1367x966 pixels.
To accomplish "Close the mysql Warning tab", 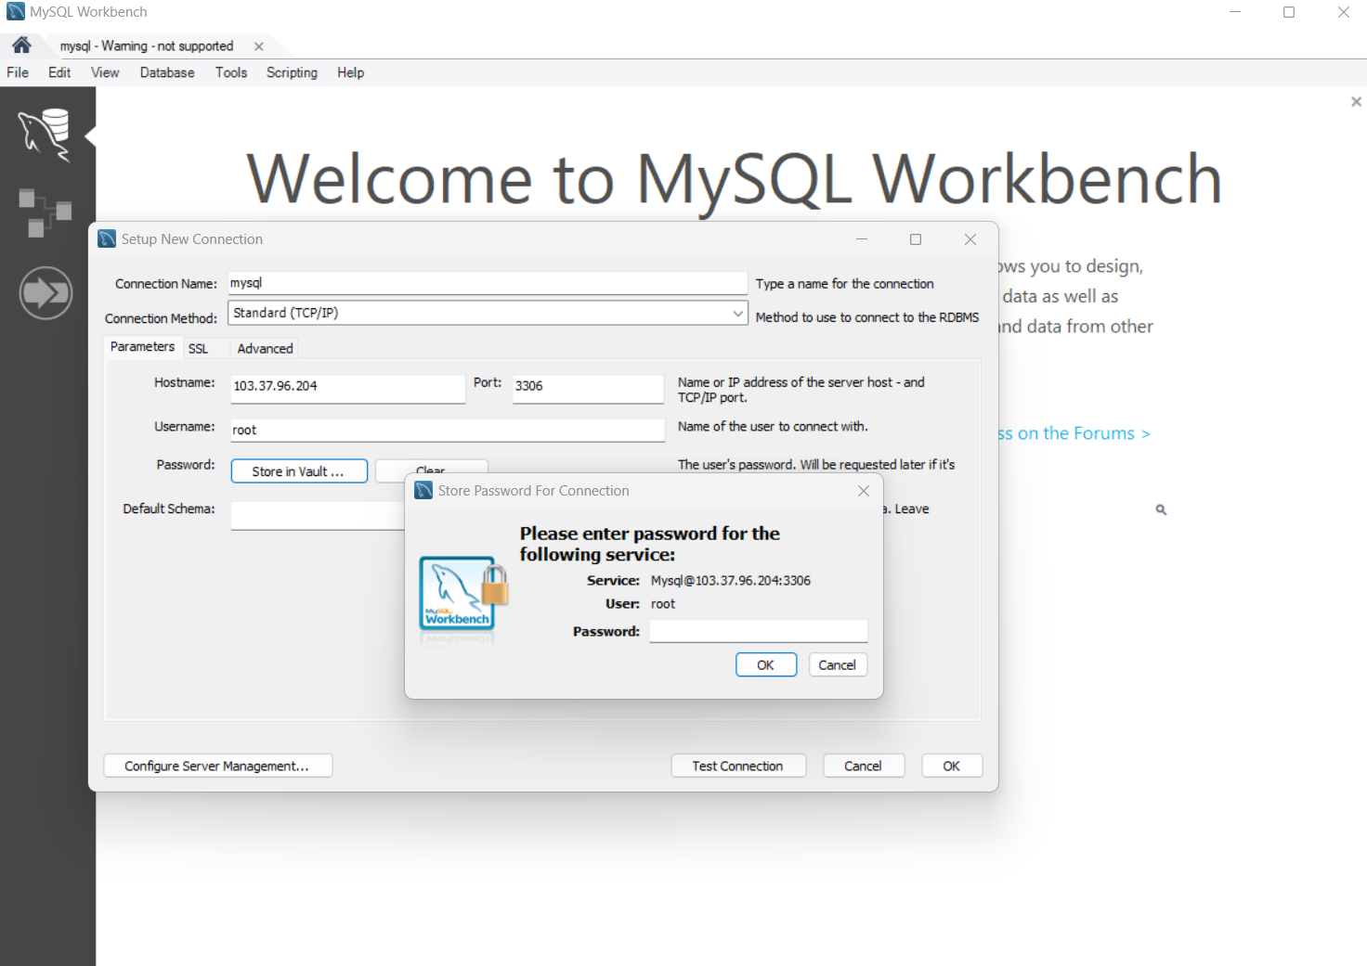I will click(x=259, y=46).
